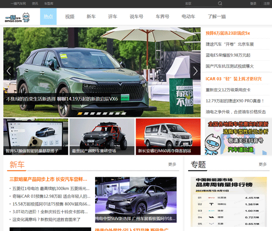This screenshot has height=231, width=272.
Task: Open article 3.0T动力进阶 全新庆铃五十铃皮卡
Action: 50,212
